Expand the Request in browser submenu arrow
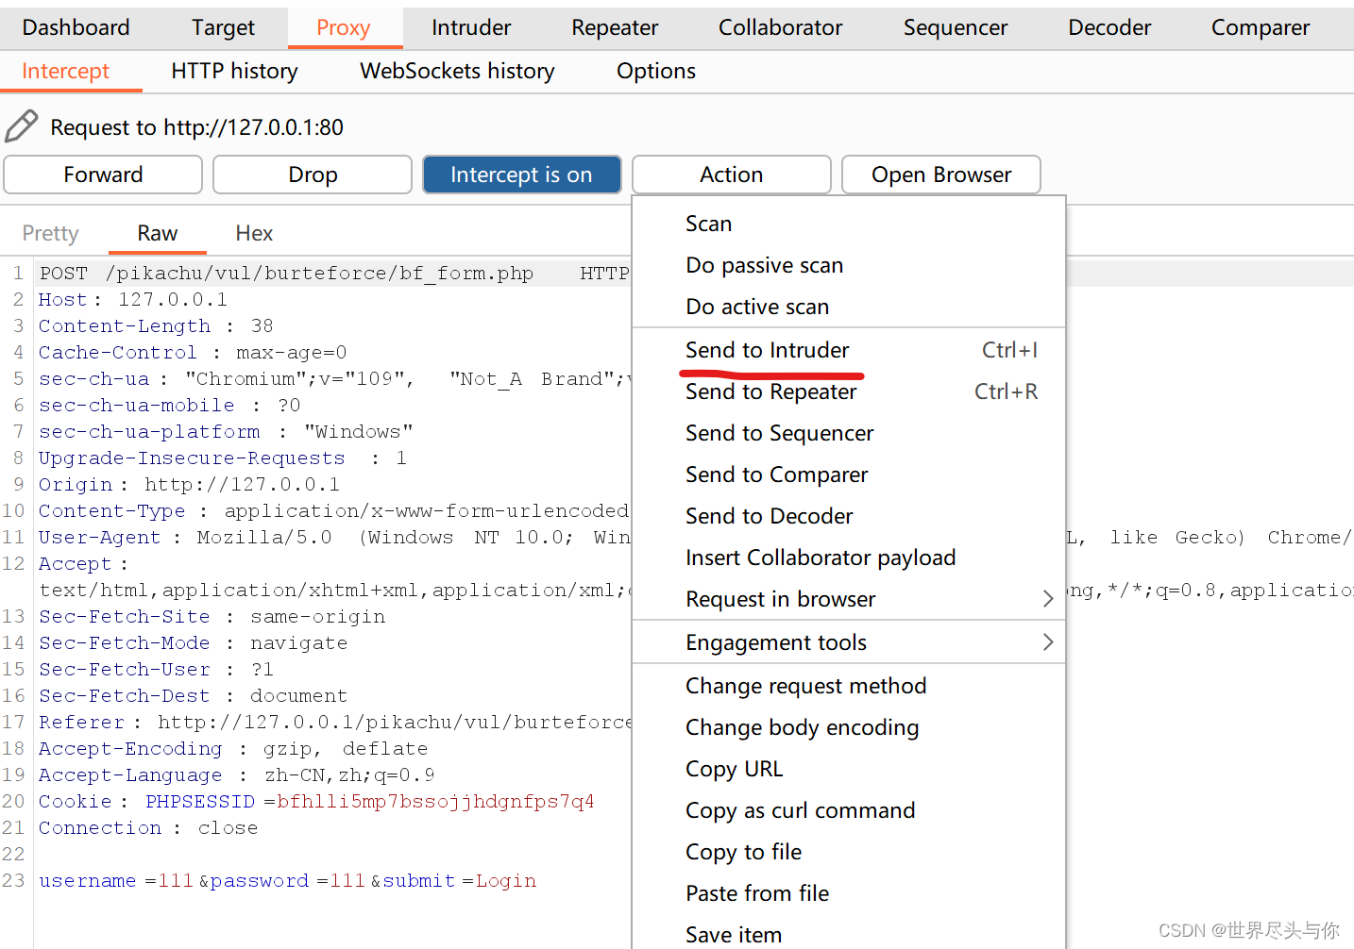The image size is (1354, 949). pyautogui.click(x=1047, y=599)
